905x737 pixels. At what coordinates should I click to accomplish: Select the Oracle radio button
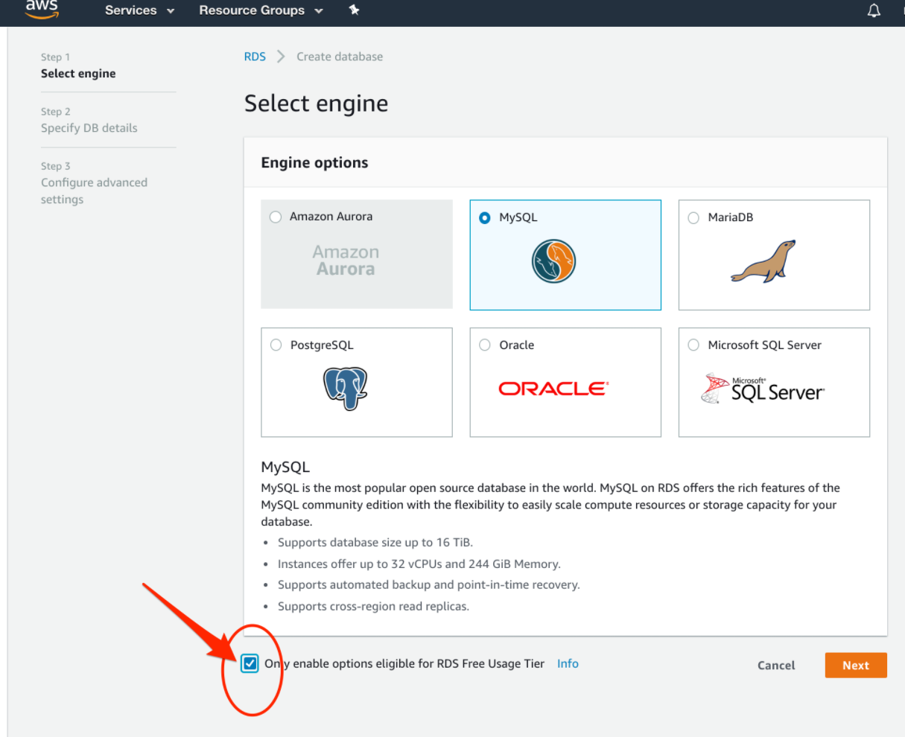pyautogui.click(x=485, y=345)
